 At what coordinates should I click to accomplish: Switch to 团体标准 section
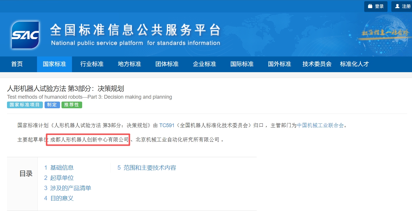(167, 64)
